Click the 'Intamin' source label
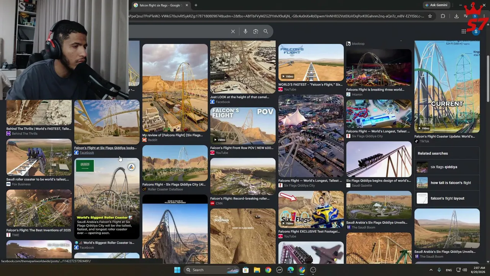 click(358, 95)
